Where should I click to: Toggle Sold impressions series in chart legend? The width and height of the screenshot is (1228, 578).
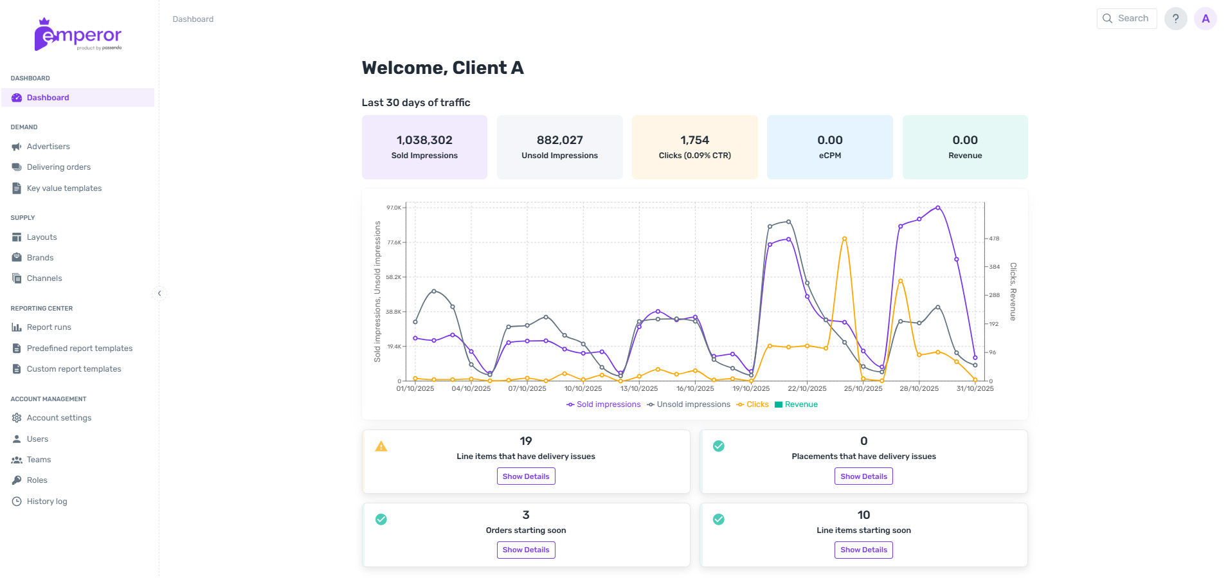pos(603,404)
